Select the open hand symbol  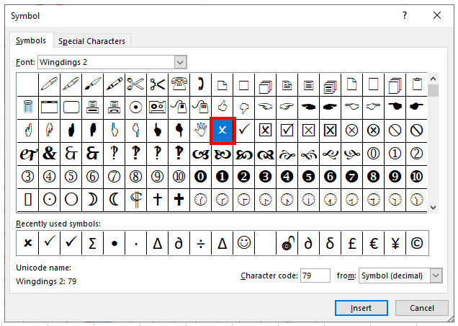point(200,130)
